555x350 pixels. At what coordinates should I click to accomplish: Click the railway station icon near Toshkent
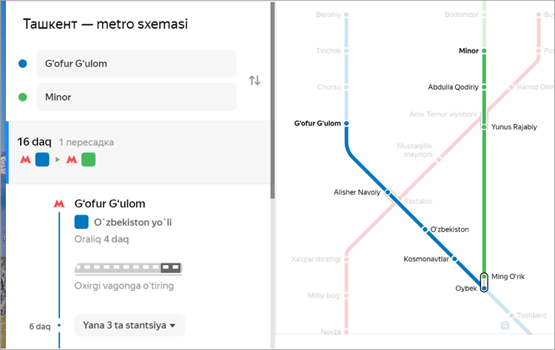pos(505,326)
